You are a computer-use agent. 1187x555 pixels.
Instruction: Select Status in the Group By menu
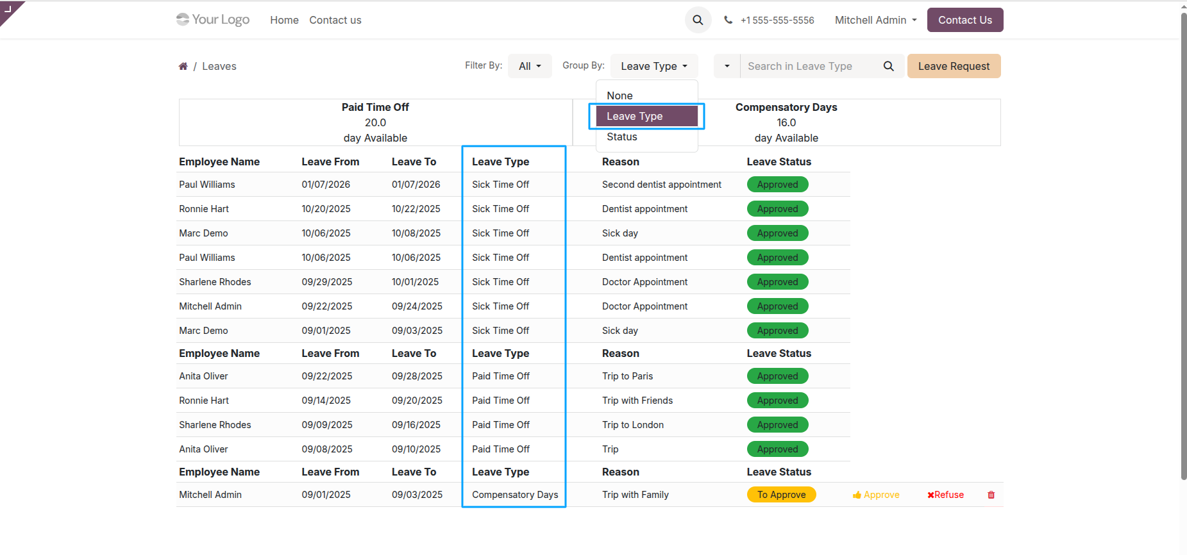pyautogui.click(x=647, y=137)
